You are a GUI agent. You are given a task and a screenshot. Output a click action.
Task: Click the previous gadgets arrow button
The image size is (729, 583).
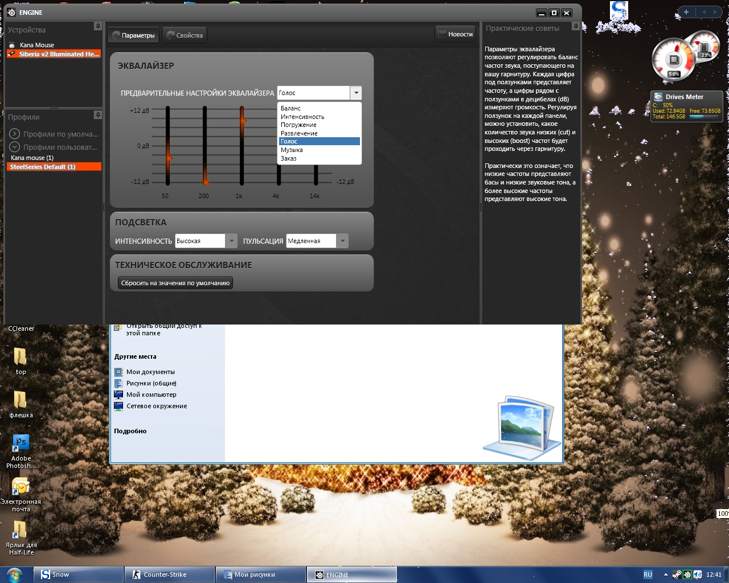(704, 12)
